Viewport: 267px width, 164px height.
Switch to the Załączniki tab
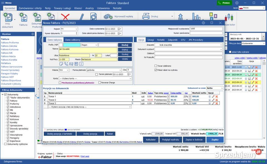(x=172, y=40)
